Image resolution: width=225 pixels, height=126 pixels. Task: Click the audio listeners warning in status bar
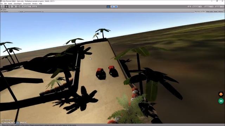tap(39, 125)
